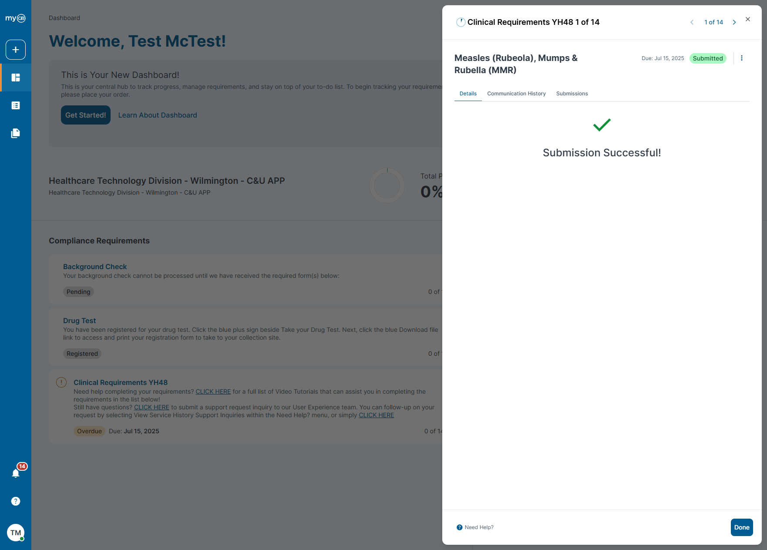The height and width of the screenshot is (550, 767).
Task: Switch to the Submissions tab
Action: pos(572,94)
